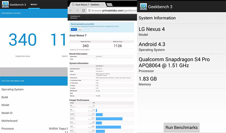Switch to the RESULT tab
Screen dimensions: 226x133
34,5
